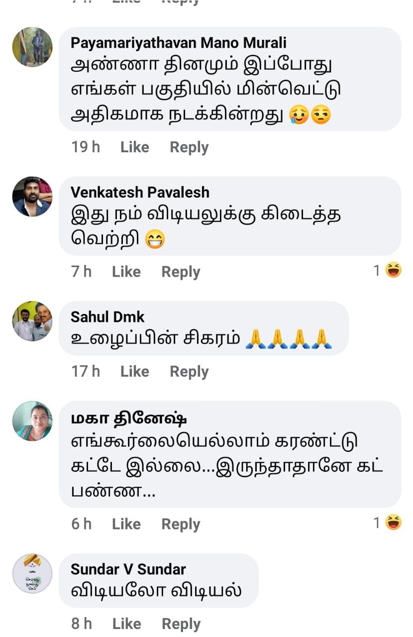The height and width of the screenshot is (637, 413).
Task: Reply to Sahul Dmk's comment
Action: [x=189, y=371]
